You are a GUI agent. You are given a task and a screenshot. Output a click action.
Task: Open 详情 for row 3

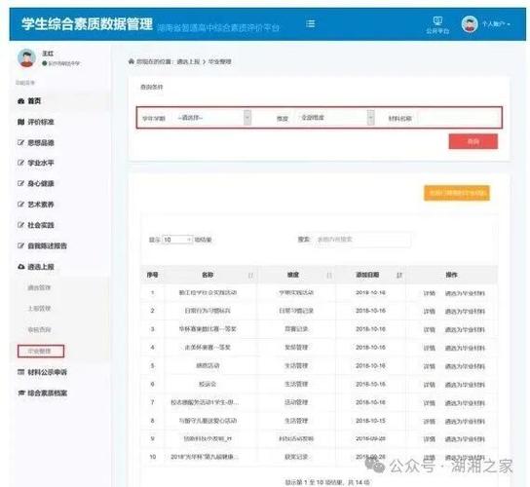click(x=430, y=329)
